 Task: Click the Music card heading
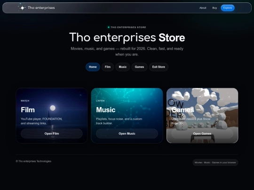(x=106, y=110)
